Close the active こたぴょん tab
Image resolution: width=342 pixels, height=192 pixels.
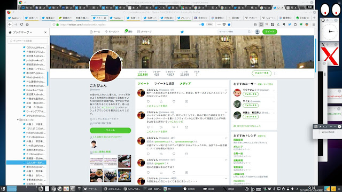pyautogui.click(x=105, y=18)
